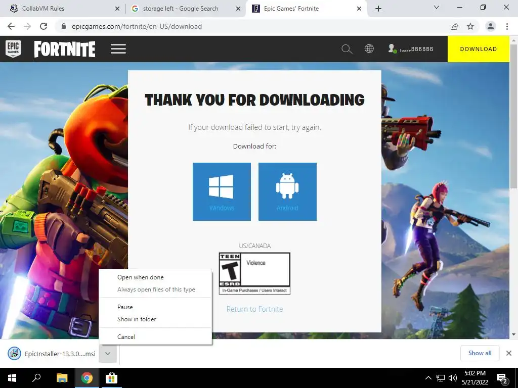The height and width of the screenshot is (388, 518).
Task: Click the scrollbar up arrow
Action: 513,40
